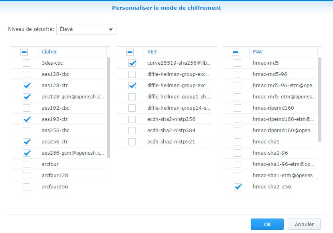Check the arcfour256 cipher box

pos(26,187)
